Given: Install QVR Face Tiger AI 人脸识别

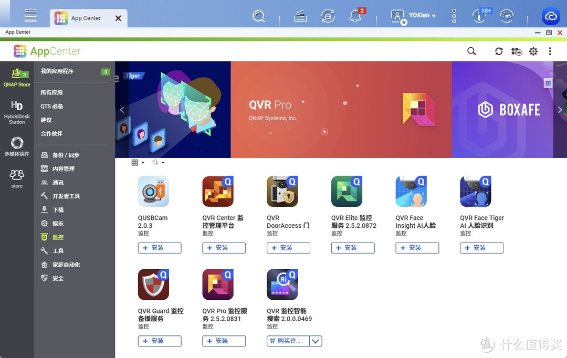Looking at the screenshot, I should (481, 247).
